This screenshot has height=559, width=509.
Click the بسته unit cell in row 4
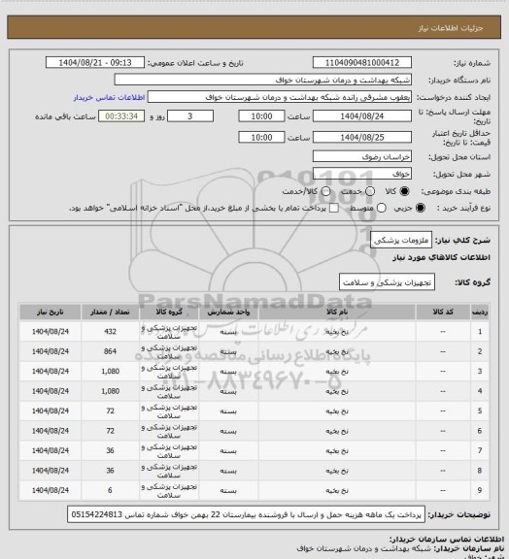(x=228, y=391)
